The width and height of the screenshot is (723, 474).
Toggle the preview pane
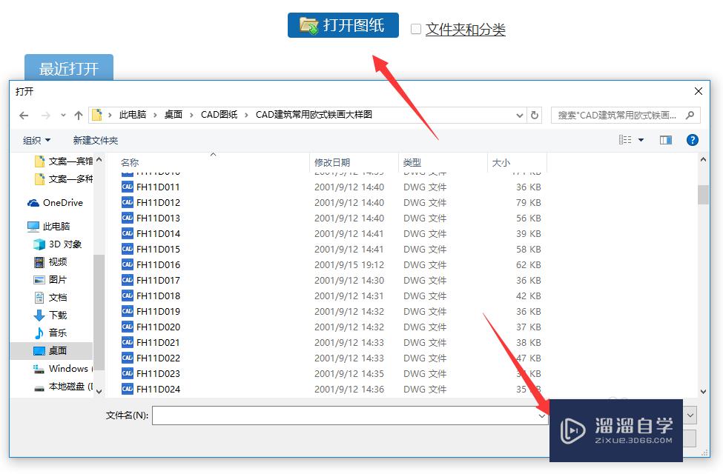pos(665,139)
